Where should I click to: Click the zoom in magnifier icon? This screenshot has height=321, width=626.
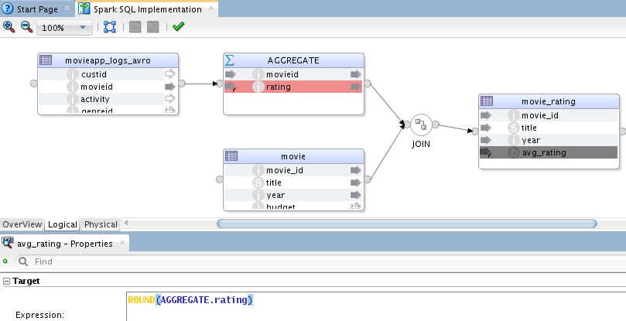coord(9,27)
